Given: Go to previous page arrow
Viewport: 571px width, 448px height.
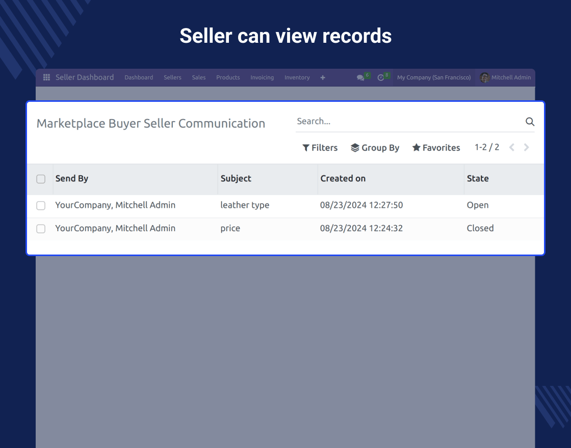Looking at the screenshot, I should click(x=512, y=147).
